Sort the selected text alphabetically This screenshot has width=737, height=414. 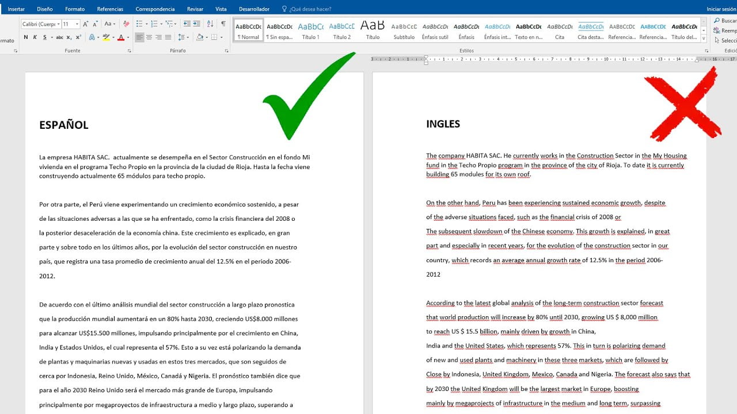[x=210, y=24]
